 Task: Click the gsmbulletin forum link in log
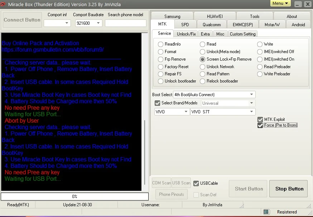point(53,49)
